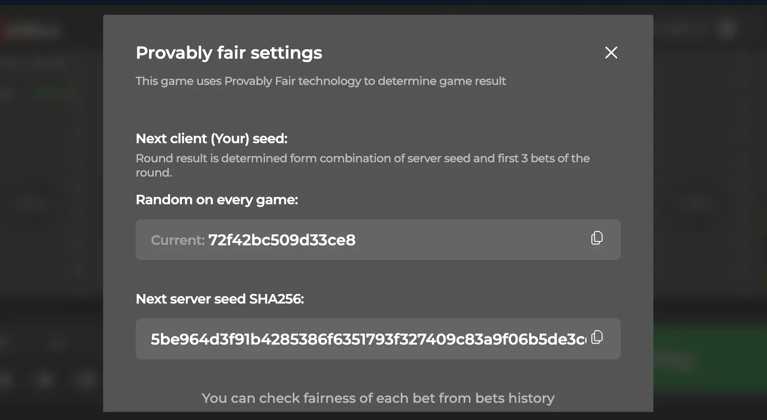The height and width of the screenshot is (420, 767).
Task: Click the Provably Fair technology description line
Action: point(320,81)
